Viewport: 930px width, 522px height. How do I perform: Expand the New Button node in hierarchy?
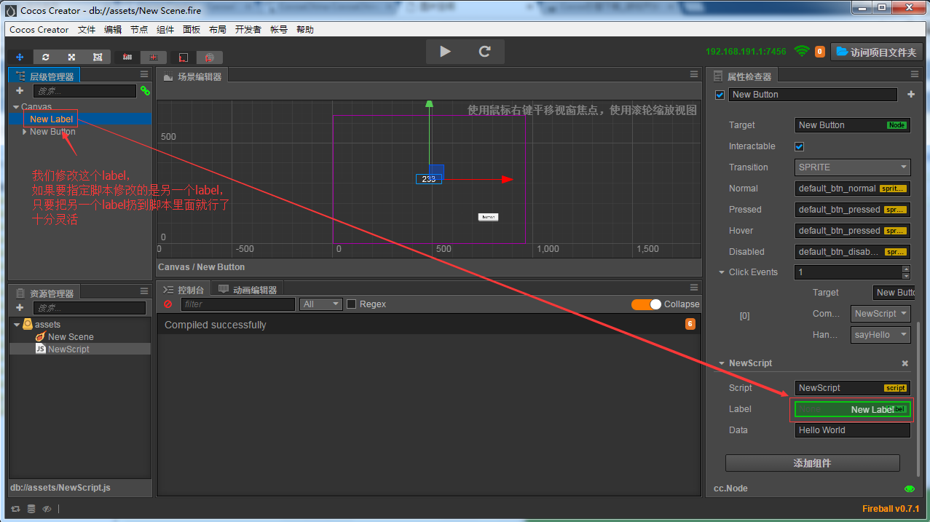click(25, 132)
